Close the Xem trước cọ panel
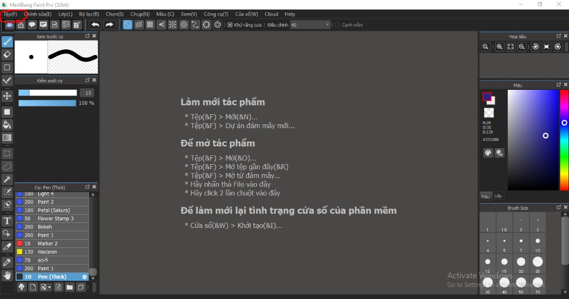 [x=94, y=36]
